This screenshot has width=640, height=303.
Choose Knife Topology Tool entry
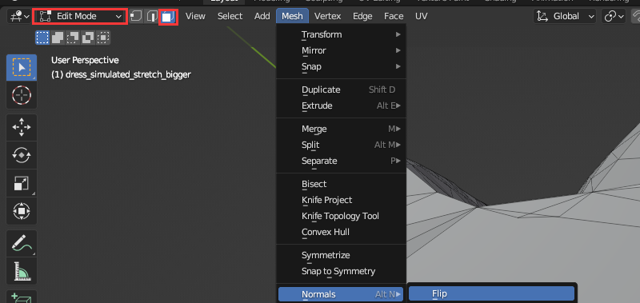point(342,216)
